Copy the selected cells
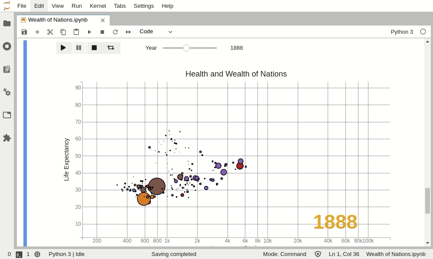The width and height of the screenshot is (433, 259). 63,32
